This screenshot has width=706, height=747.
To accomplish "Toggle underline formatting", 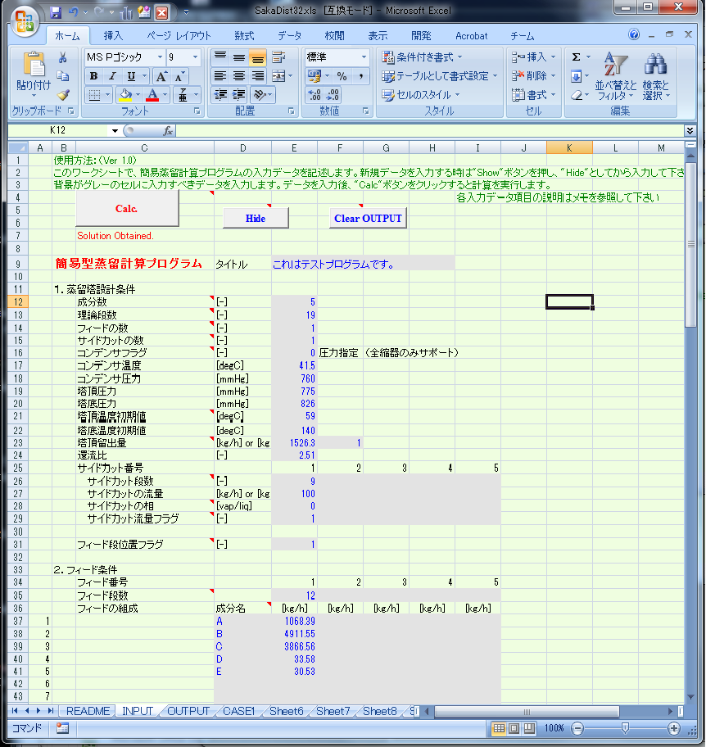I will click(x=131, y=76).
